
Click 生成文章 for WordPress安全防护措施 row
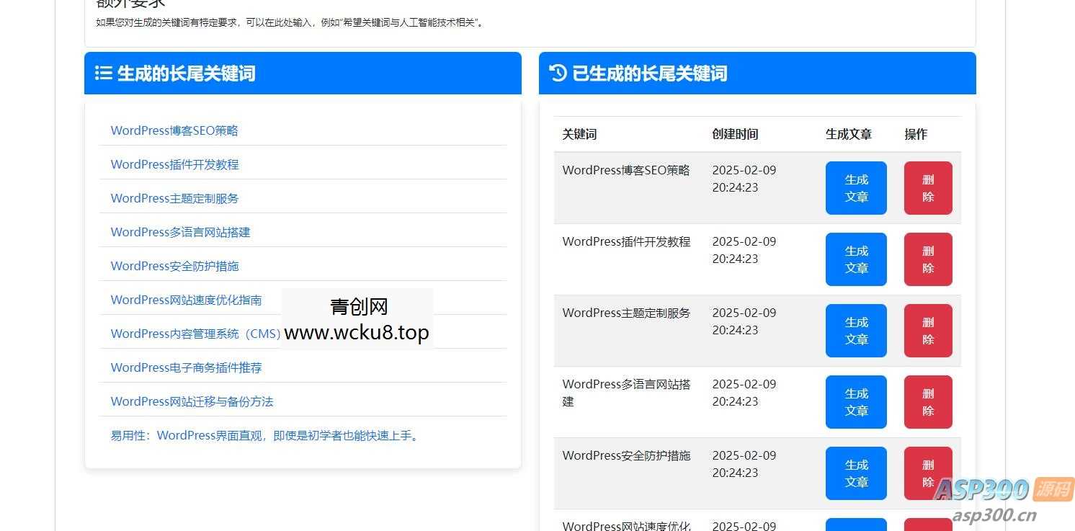click(855, 473)
